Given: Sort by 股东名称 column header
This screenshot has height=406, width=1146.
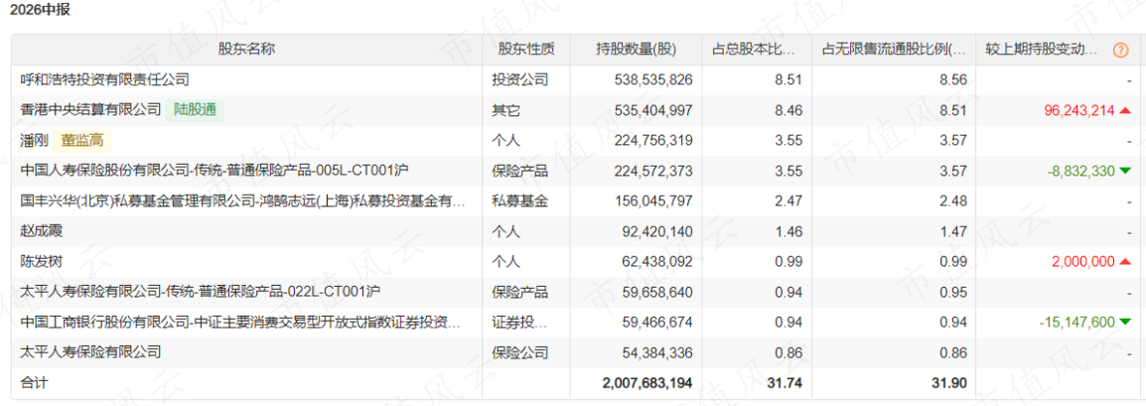Looking at the screenshot, I should tap(246, 50).
